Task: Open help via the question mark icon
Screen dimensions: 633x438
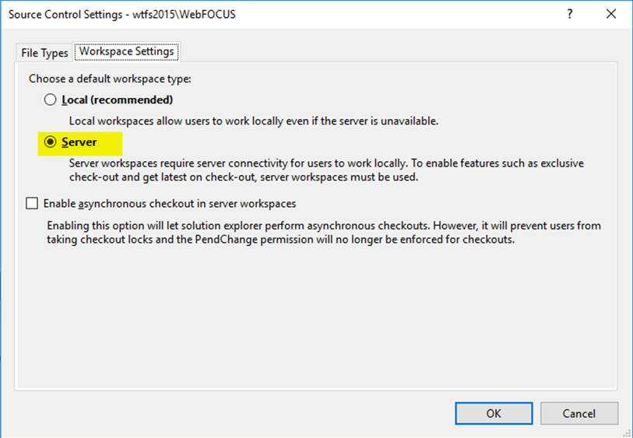Action: (x=569, y=15)
